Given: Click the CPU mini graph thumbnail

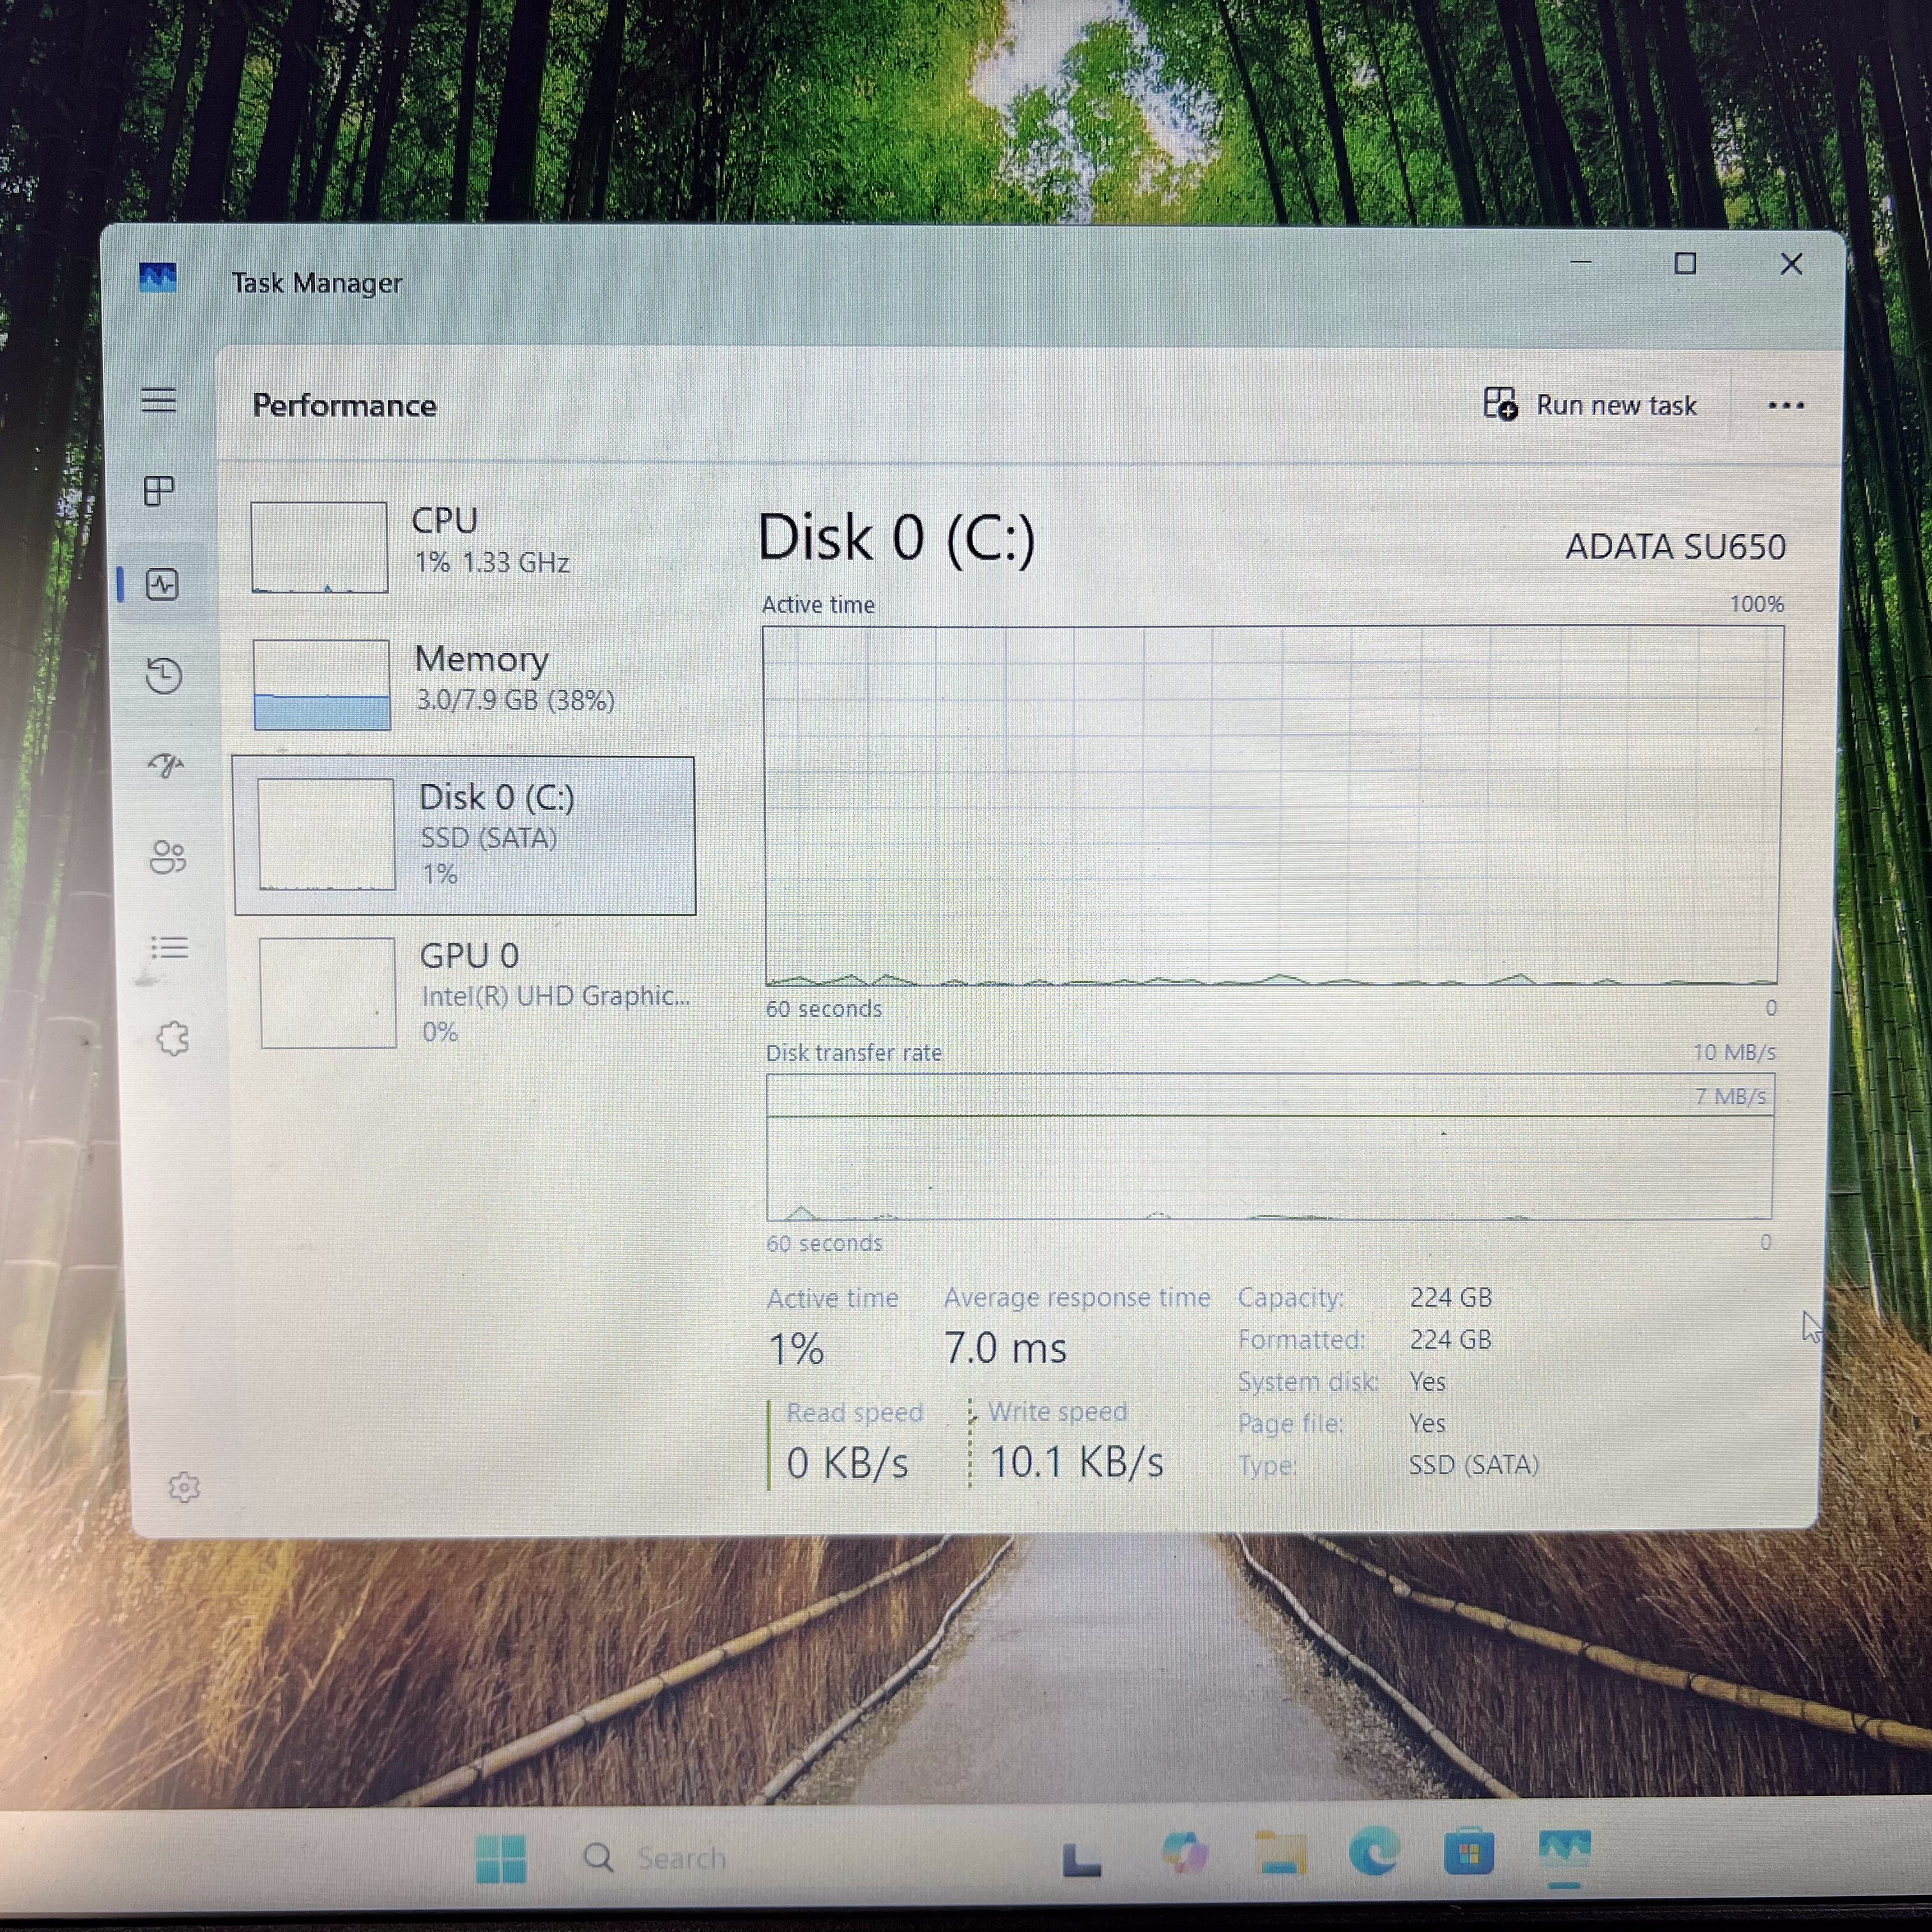Looking at the screenshot, I should [319, 547].
